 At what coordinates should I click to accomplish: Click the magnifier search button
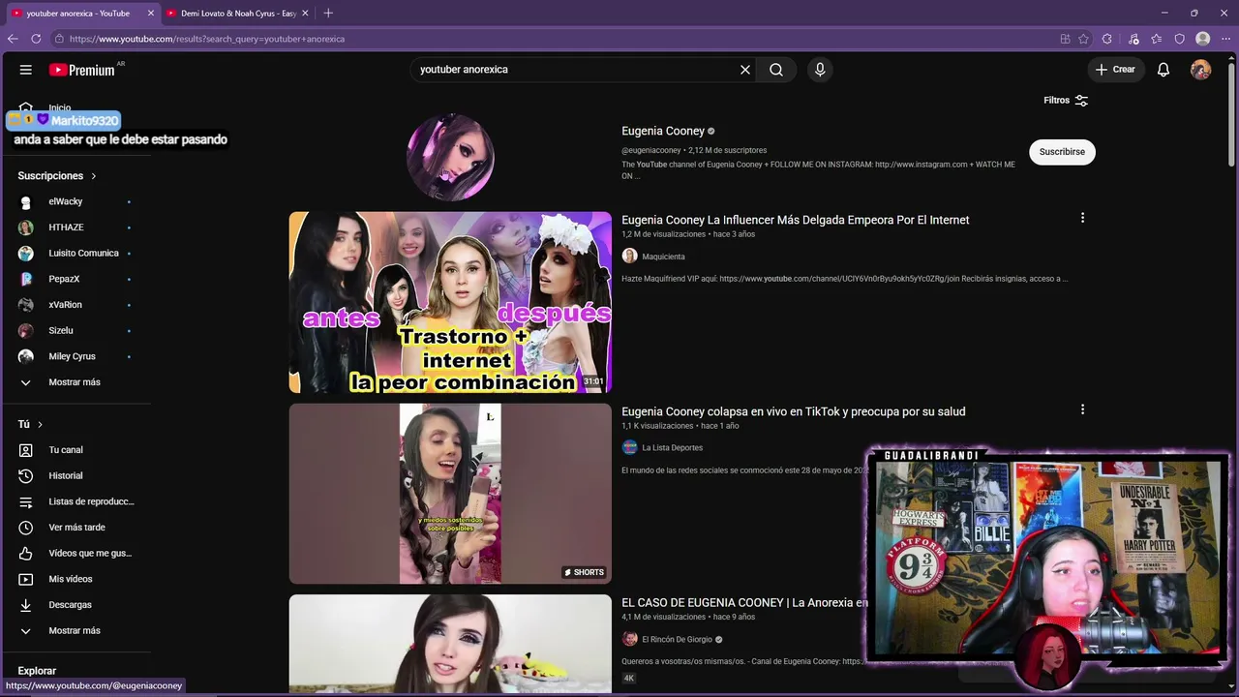776,70
